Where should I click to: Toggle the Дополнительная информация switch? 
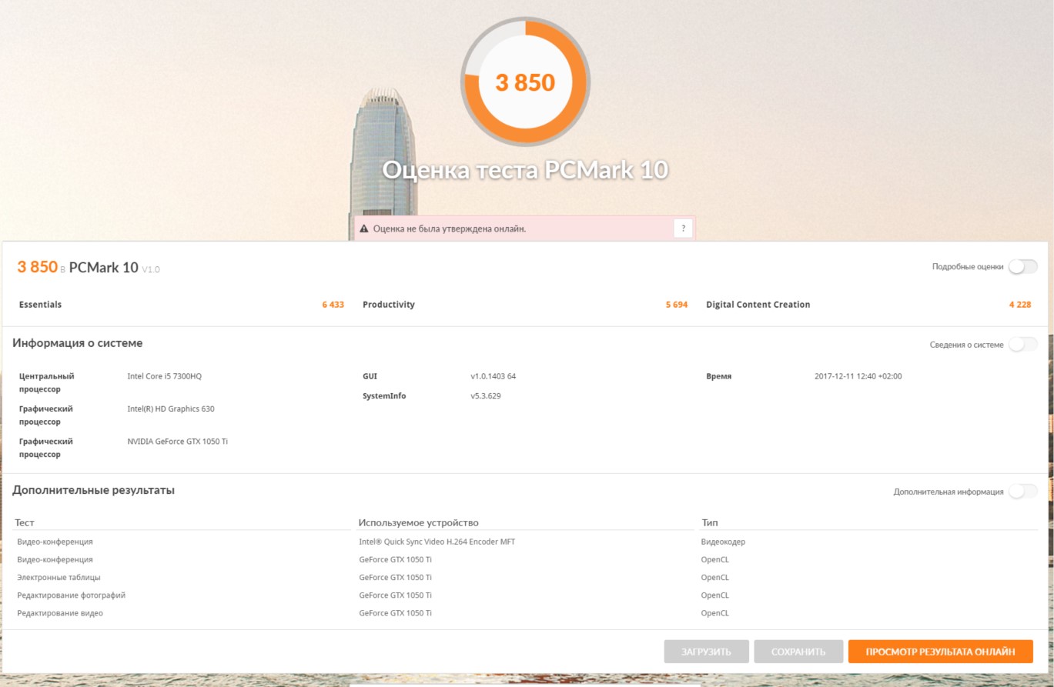(1023, 492)
